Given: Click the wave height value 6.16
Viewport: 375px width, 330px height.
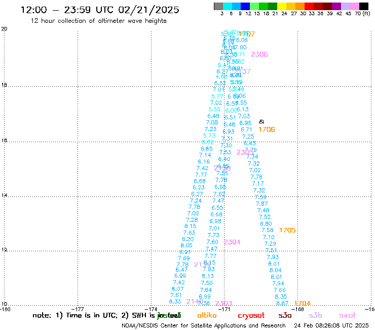Looking at the screenshot, I should coord(204,161).
